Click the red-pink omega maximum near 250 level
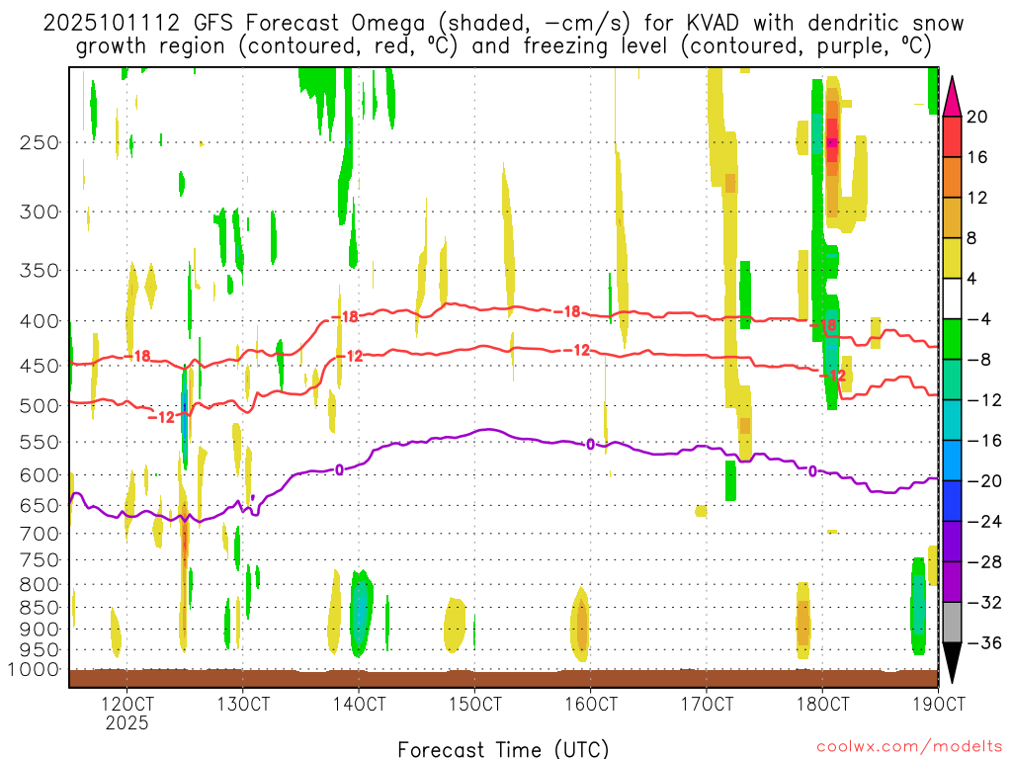 832,141
